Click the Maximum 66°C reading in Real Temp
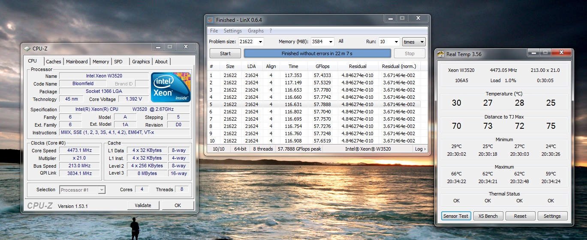Viewport: 587px width, 240px height. 456,174
